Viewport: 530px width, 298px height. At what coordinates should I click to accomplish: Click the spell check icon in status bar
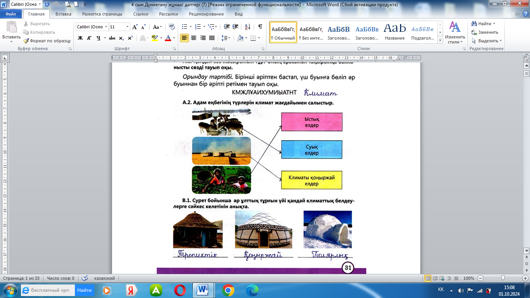pyautogui.click(x=85, y=278)
